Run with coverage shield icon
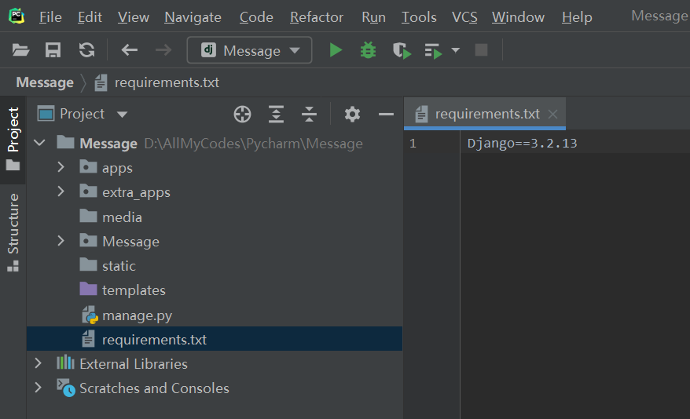 click(x=402, y=50)
